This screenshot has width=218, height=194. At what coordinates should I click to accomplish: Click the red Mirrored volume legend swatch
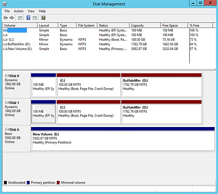[x=58, y=183]
